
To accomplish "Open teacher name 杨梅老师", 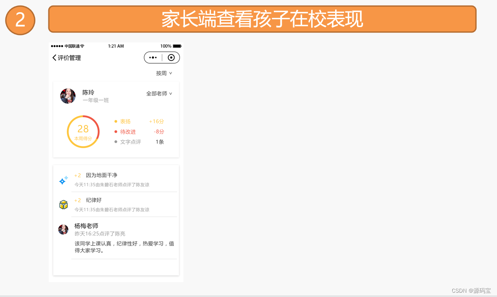I will 86,226.
